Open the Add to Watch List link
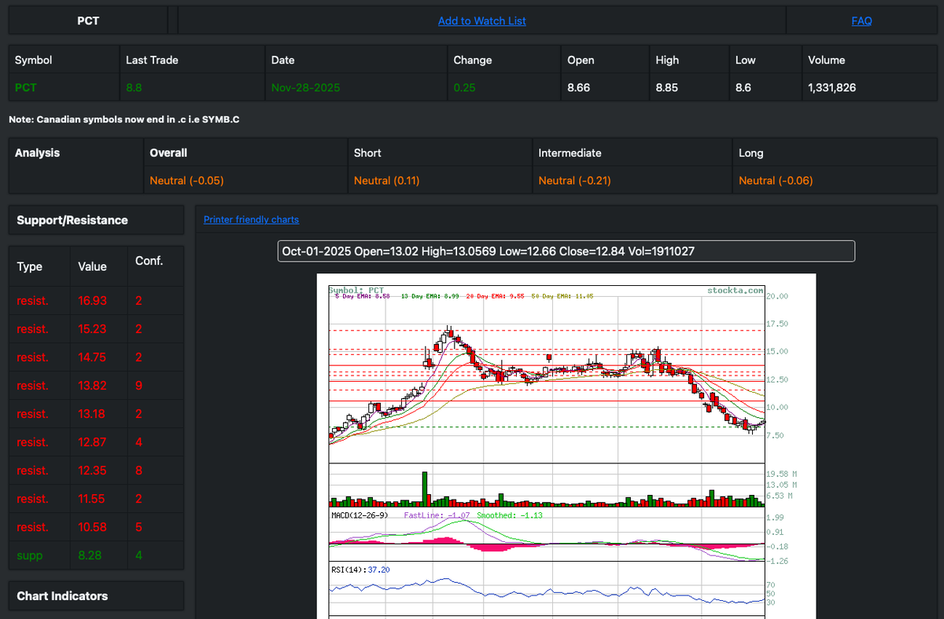This screenshot has height=619, width=944. pyautogui.click(x=481, y=20)
